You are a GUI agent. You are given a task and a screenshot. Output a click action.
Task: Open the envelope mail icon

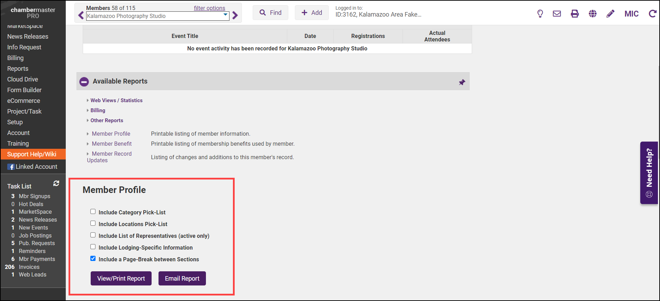[557, 14]
